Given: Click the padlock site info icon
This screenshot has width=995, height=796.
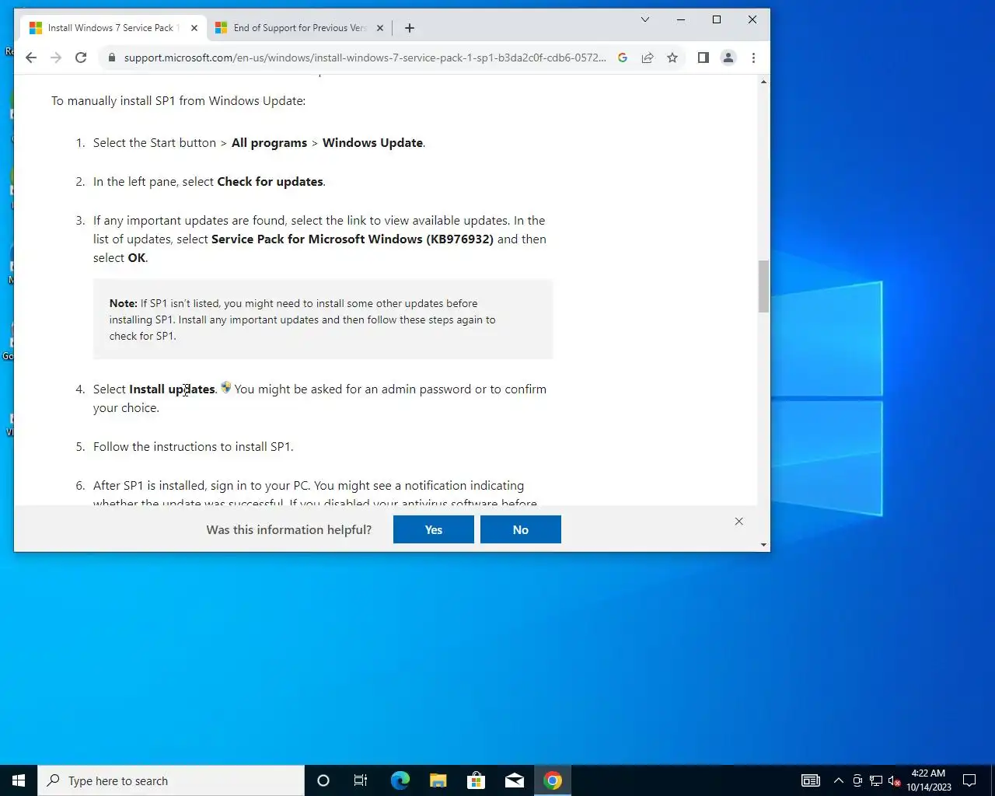Looking at the screenshot, I should click(112, 58).
